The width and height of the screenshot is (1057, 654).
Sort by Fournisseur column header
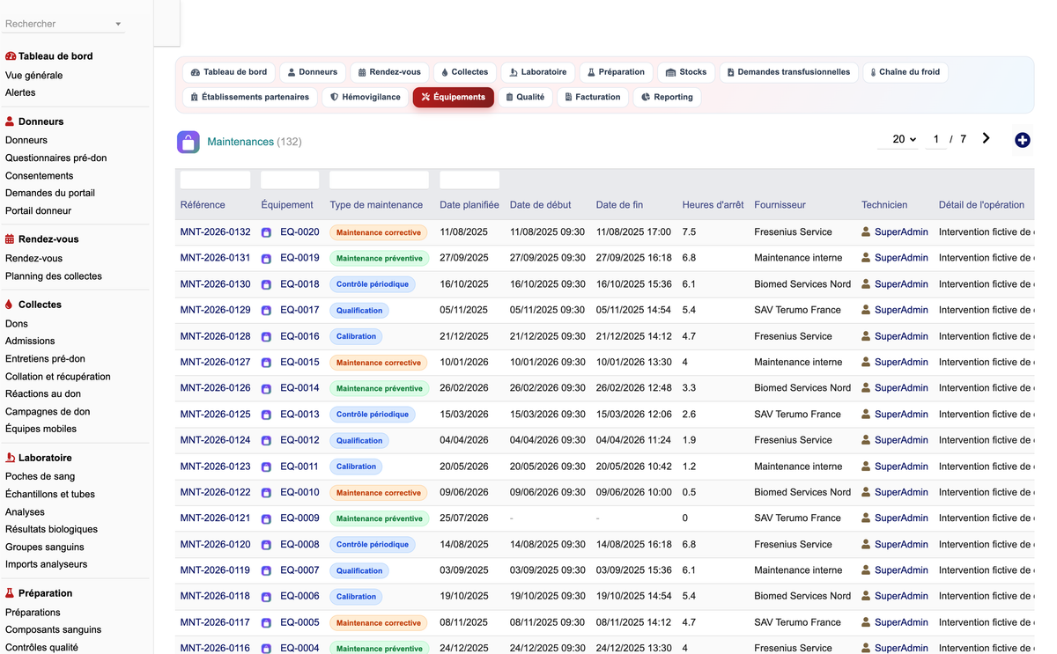[780, 205]
